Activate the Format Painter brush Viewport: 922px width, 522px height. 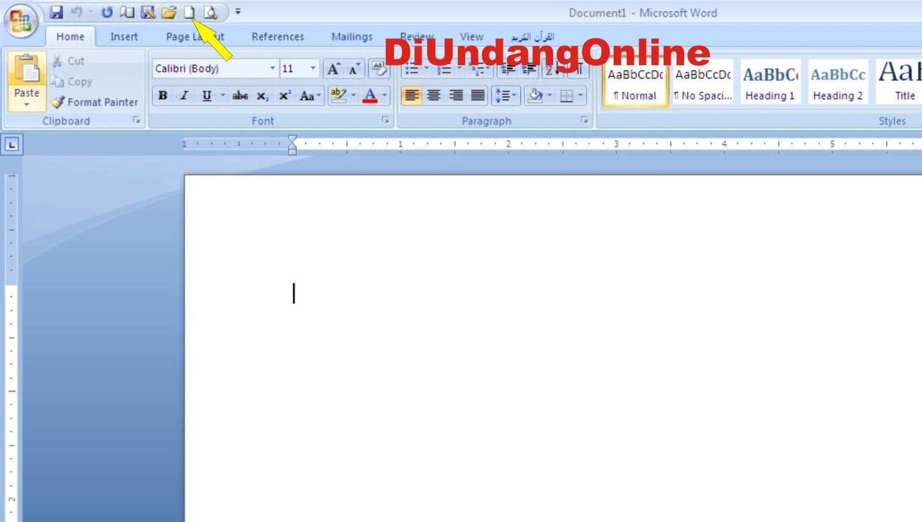tap(95, 102)
